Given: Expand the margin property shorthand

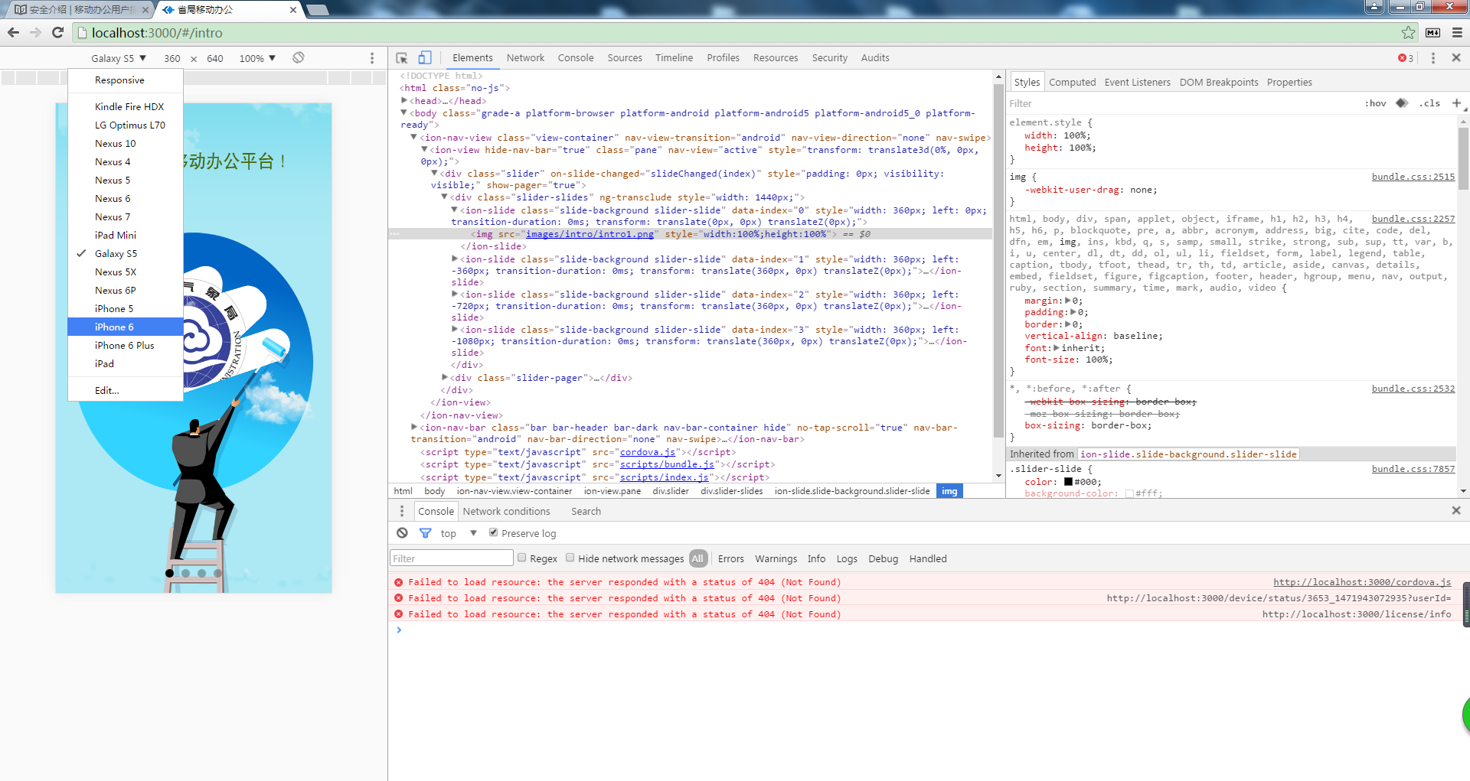Looking at the screenshot, I should (x=1068, y=301).
